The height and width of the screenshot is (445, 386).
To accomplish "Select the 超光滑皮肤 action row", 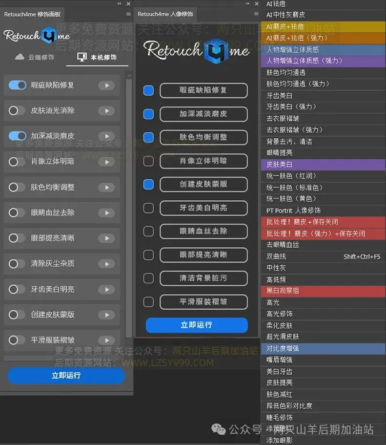I will (x=323, y=337).
